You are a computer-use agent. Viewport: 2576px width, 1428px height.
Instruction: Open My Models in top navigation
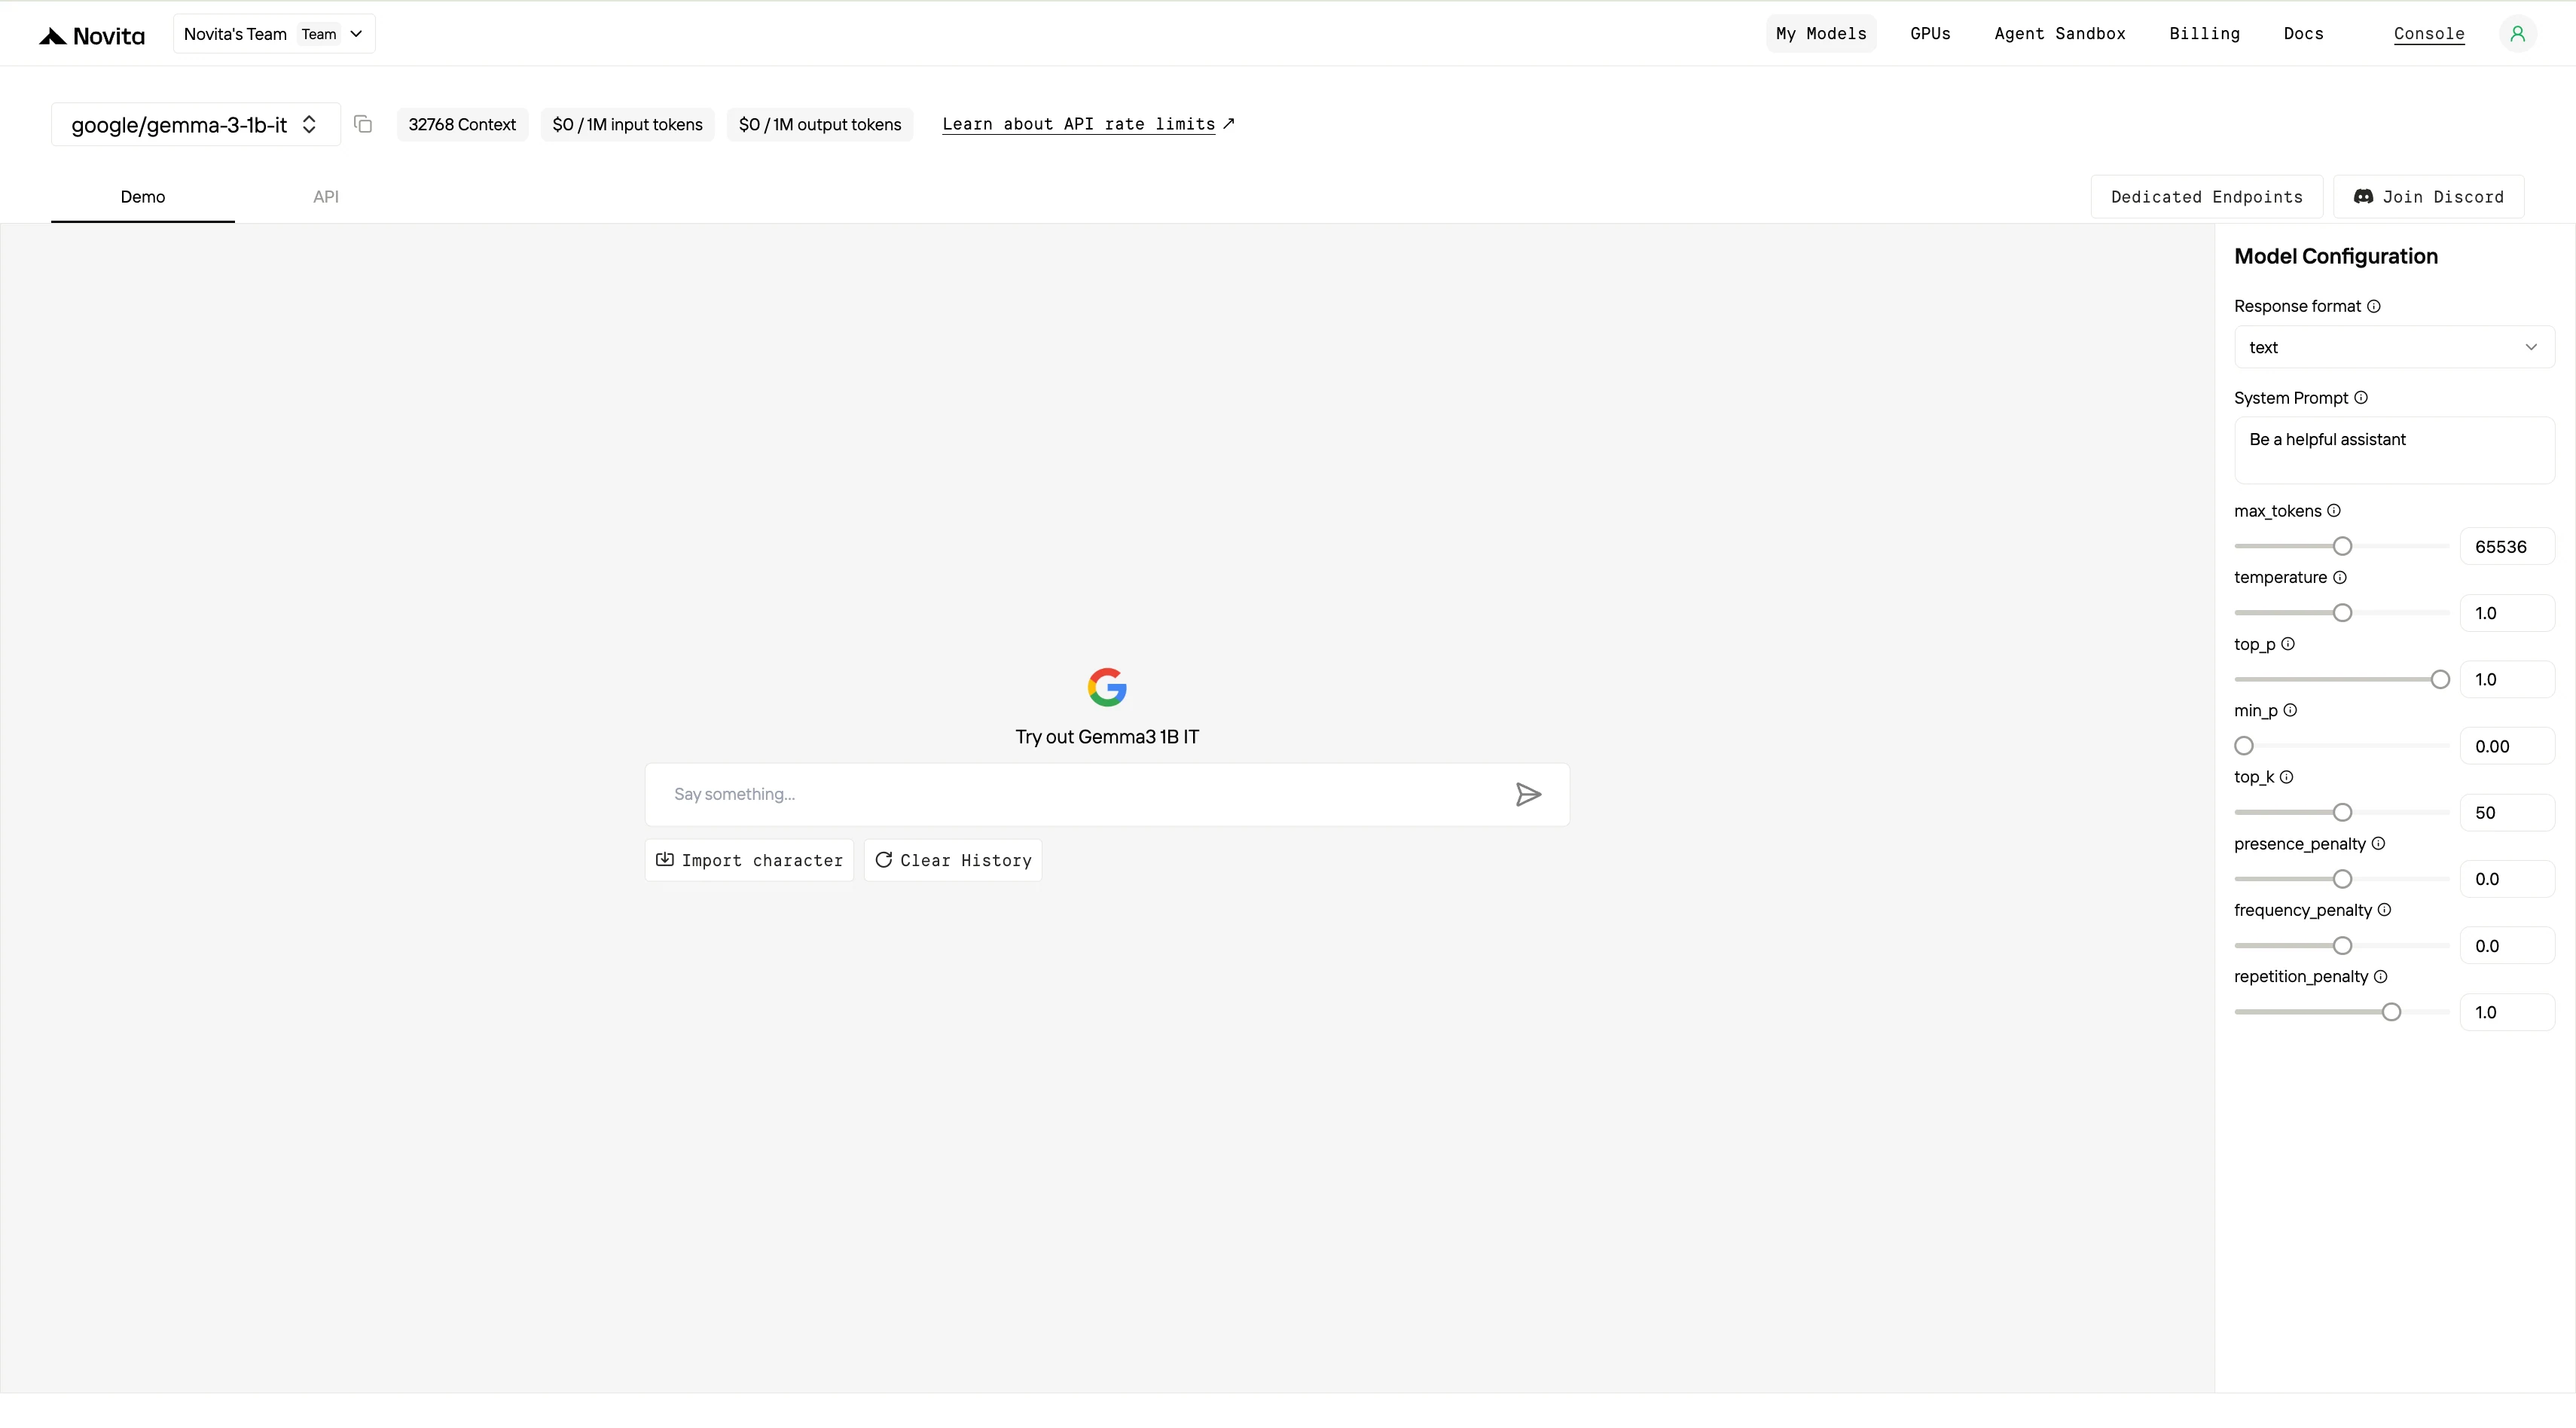click(x=1821, y=34)
